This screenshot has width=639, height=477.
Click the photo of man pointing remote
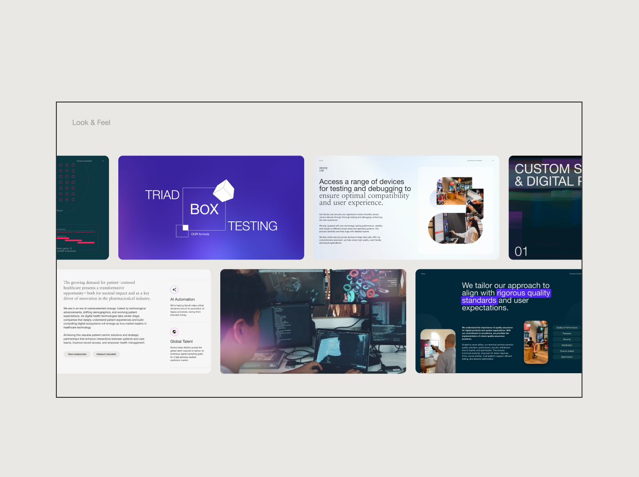438,351
